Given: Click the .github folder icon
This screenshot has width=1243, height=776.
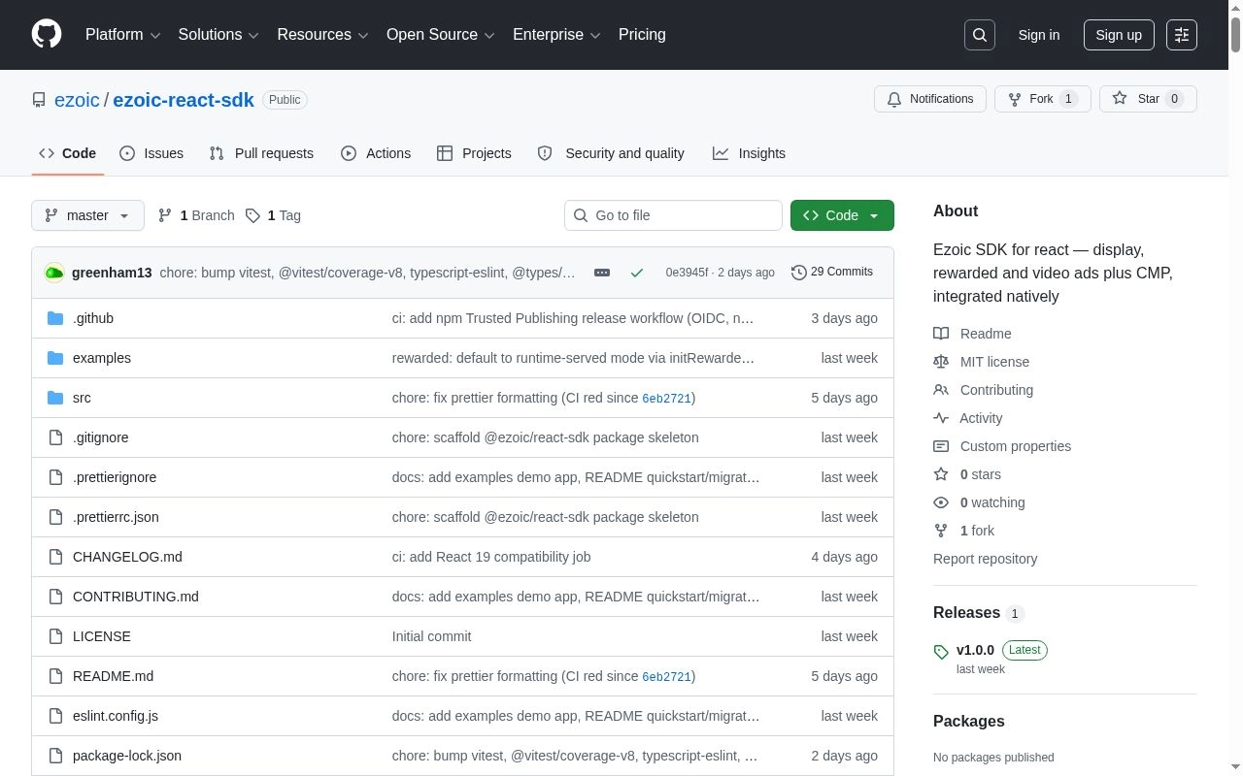Looking at the screenshot, I should pyautogui.click(x=55, y=318).
